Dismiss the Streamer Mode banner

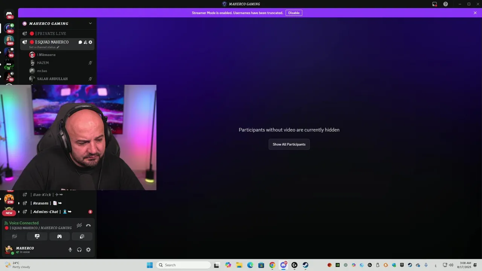coord(475,13)
